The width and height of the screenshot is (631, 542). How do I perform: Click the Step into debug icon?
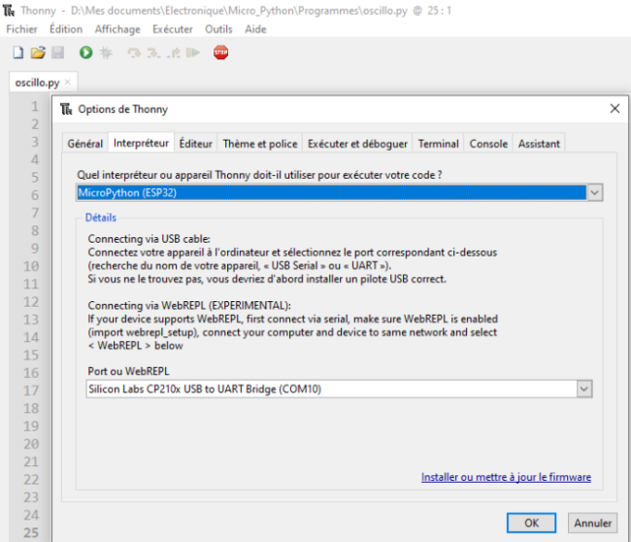[153, 52]
